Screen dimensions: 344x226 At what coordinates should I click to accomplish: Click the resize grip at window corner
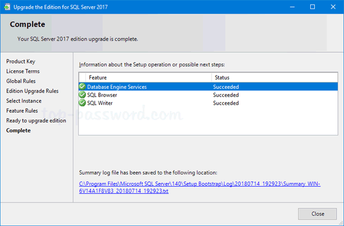point(341,223)
